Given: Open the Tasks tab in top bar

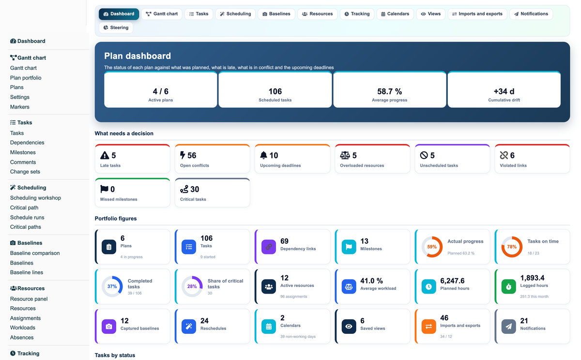Looking at the screenshot, I should (199, 14).
